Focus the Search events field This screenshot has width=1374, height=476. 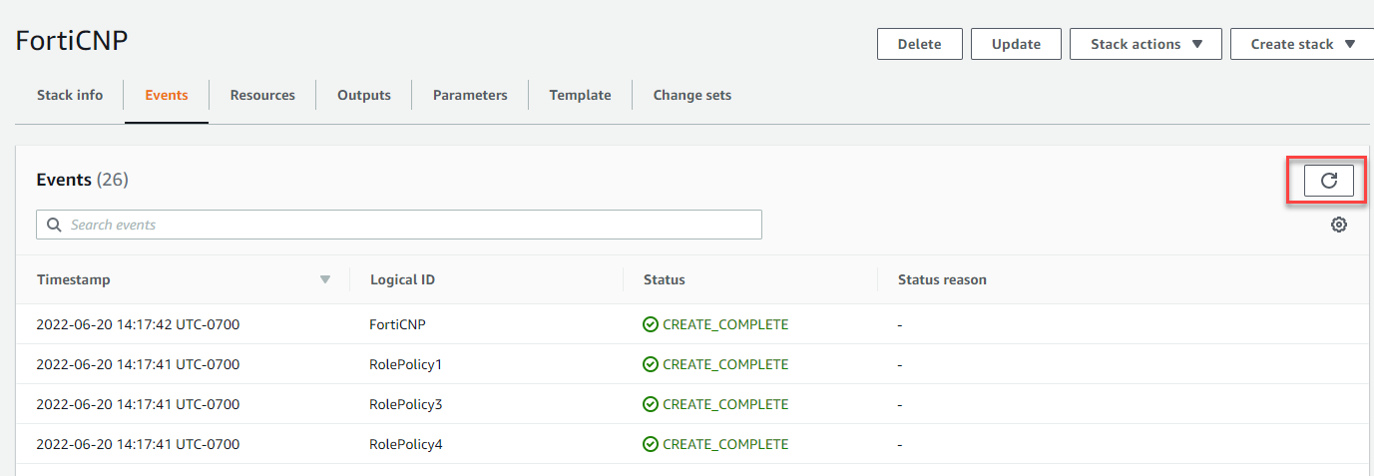tap(409, 226)
